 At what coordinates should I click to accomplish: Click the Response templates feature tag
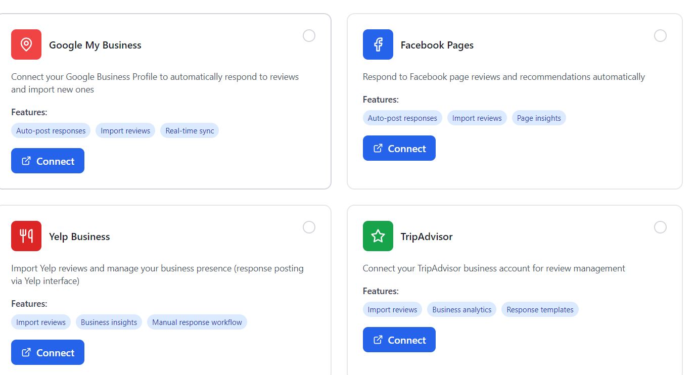click(540, 309)
